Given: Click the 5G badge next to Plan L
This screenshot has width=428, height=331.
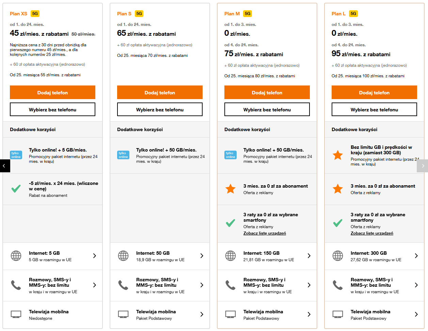Looking at the screenshot, I should pyautogui.click(x=353, y=14).
